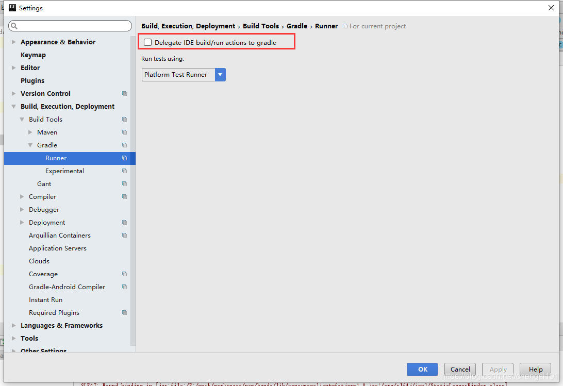Image resolution: width=563 pixels, height=386 pixels.
Task: Click project-level icon beside Arquillian Containers
Action: pos(125,236)
